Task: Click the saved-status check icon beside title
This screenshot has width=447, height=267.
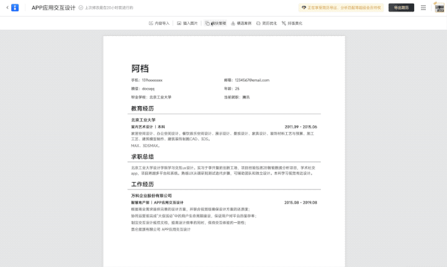Action: click(81, 7)
